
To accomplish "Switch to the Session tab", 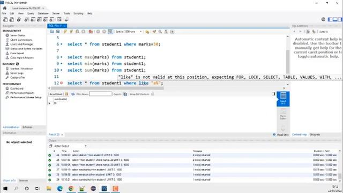I will [23, 181].
